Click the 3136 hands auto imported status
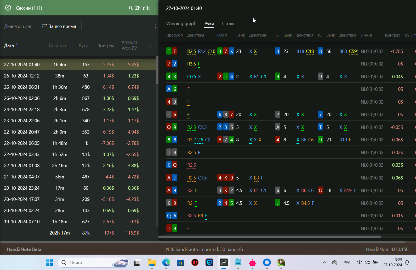Screen dimensions: 416x270 (203, 249)
